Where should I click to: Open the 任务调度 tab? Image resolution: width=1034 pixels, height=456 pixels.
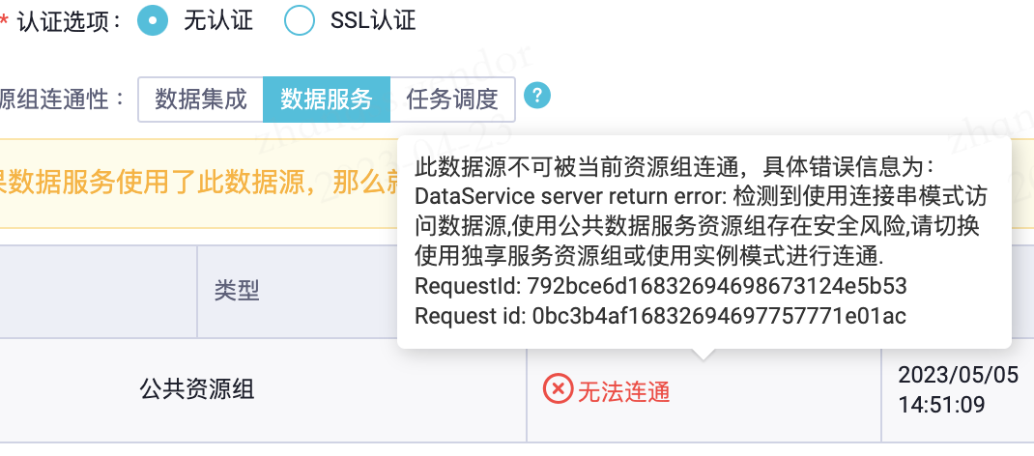[x=452, y=99]
